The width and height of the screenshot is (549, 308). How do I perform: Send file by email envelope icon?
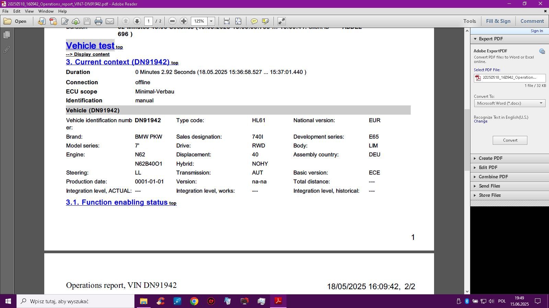coord(110,21)
